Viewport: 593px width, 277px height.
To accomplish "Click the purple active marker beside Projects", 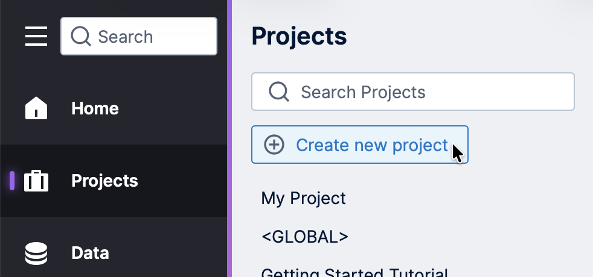I will pyautogui.click(x=12, y=181).
